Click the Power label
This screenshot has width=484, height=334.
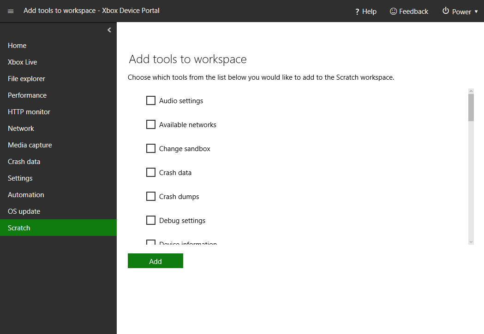pyautogui.click(x=461, y=12)
